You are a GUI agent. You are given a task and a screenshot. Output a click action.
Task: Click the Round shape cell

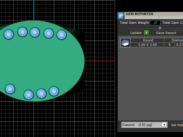coord(148,40)
